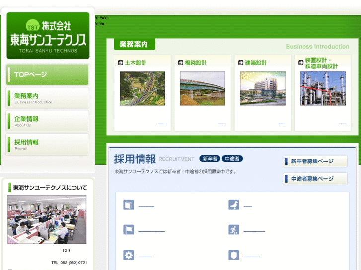Click the 業務案内 section tab header

pos(135,44)
